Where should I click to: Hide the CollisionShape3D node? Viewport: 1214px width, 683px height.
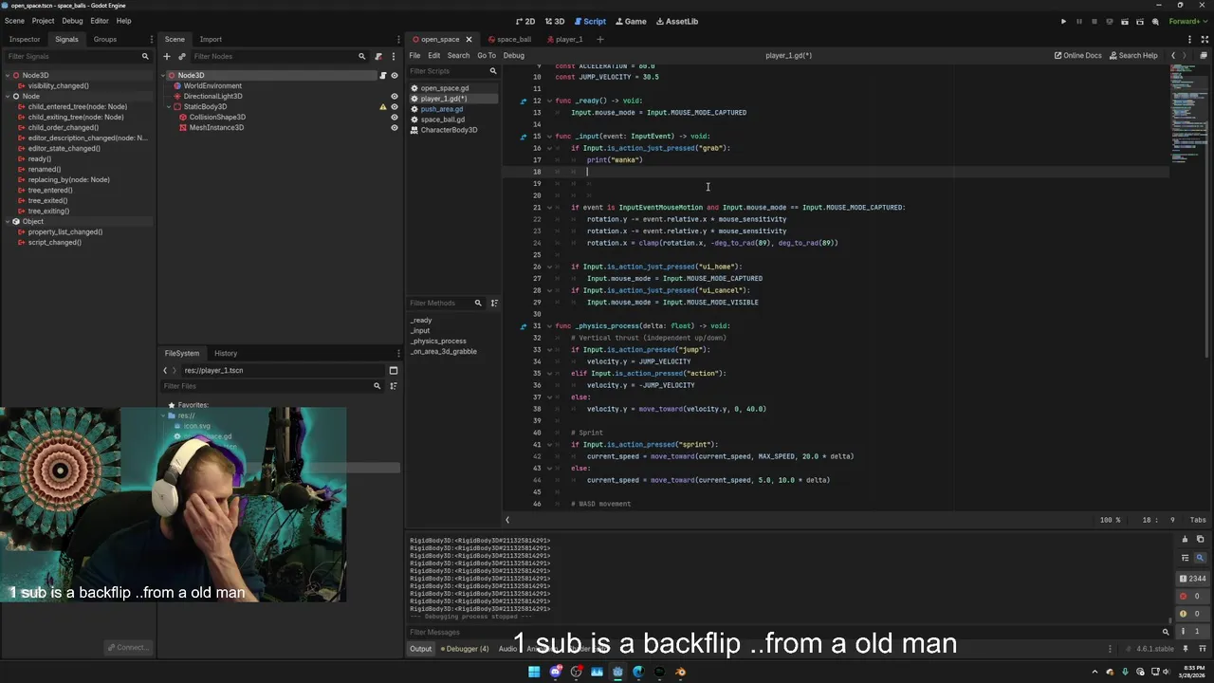tap(395, 117)
